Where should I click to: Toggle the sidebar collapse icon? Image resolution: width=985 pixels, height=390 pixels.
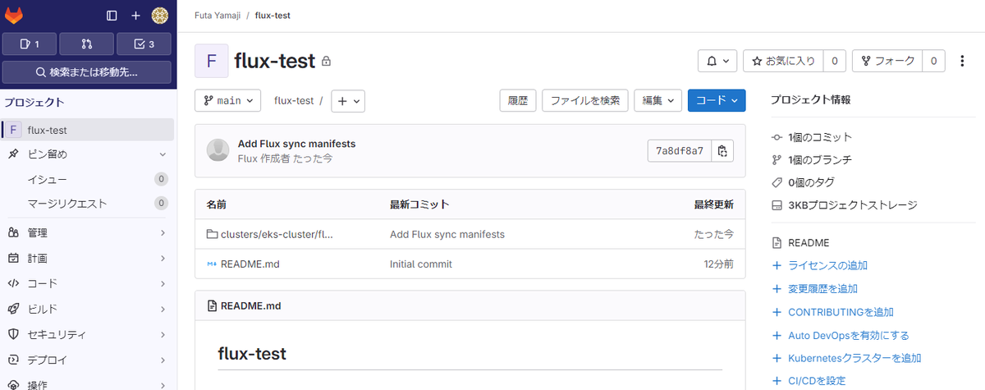pyautogui.click(x=112, y=16)
